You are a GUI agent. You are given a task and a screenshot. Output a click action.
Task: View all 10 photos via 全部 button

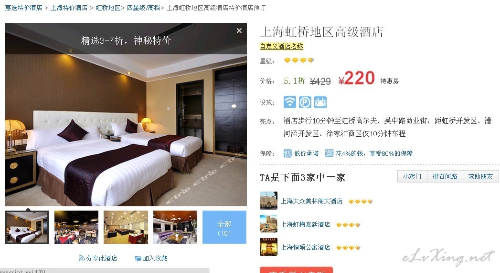[x=224, y=227]
